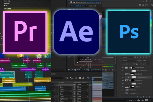Toggle visibility of Hue/Saturation 1 layer
153x102 pixels.
[x=123, y=70]
